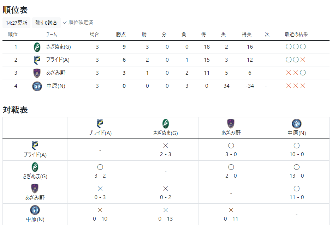Open the 中原 vs プライド 0 - 10 result
Viewport: 332px width, 228px height.
tap(100, 215)
